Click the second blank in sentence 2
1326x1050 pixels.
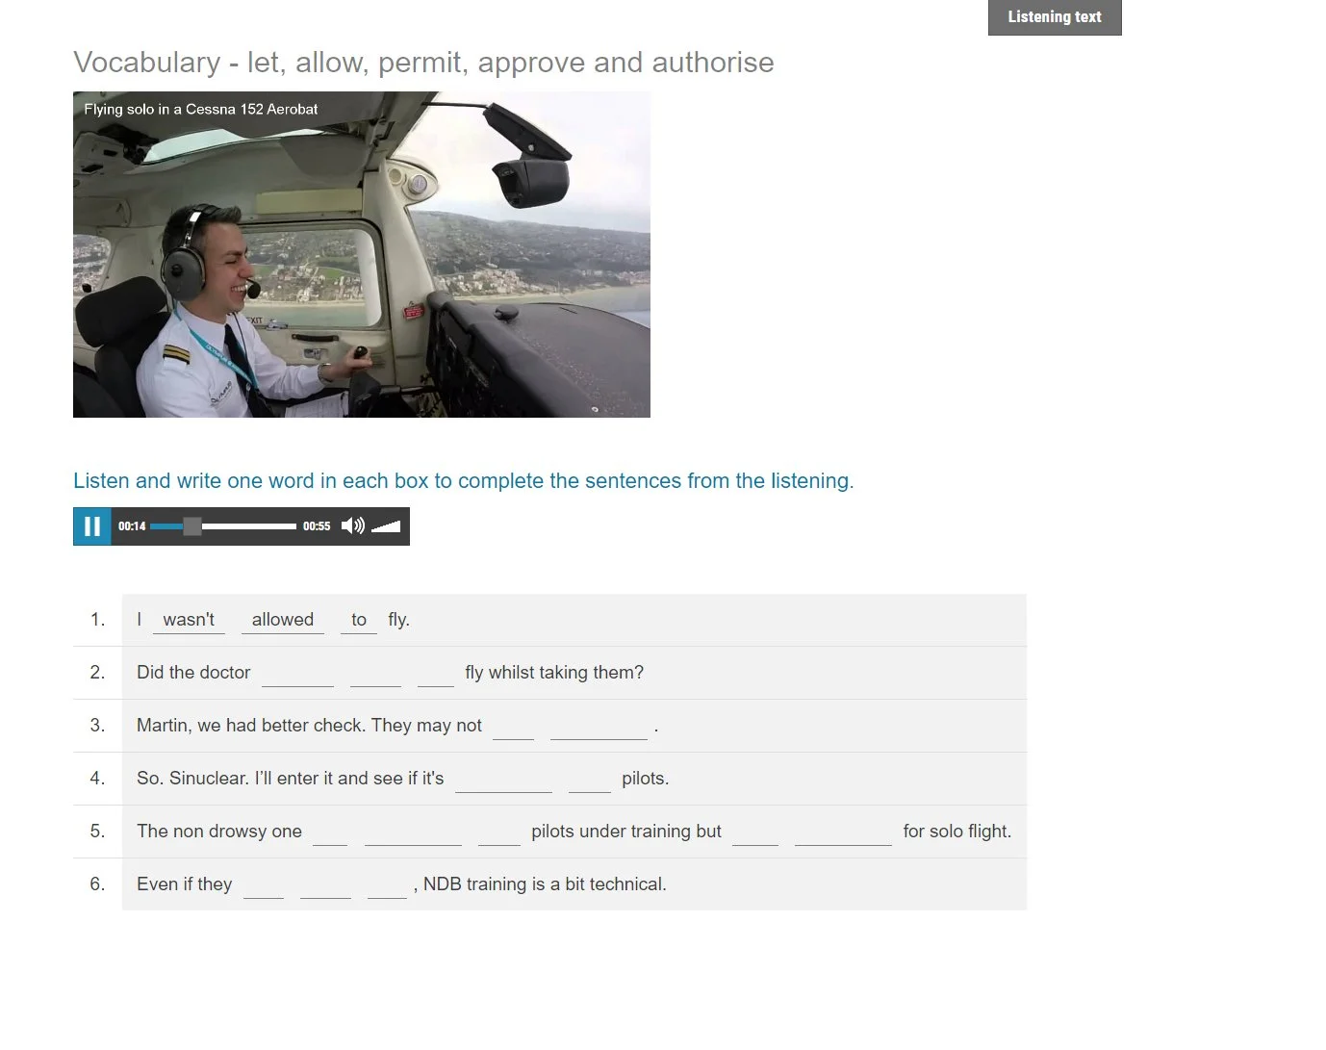(x=375, y=673)
